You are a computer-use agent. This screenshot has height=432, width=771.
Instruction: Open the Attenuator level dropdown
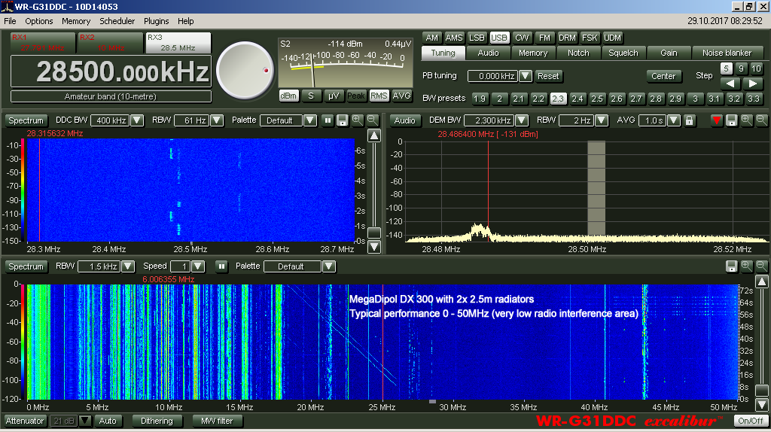(85, 421)
